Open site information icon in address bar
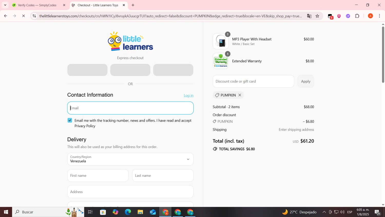This screenshot has width=385, height=217. [x=34, y=16]
